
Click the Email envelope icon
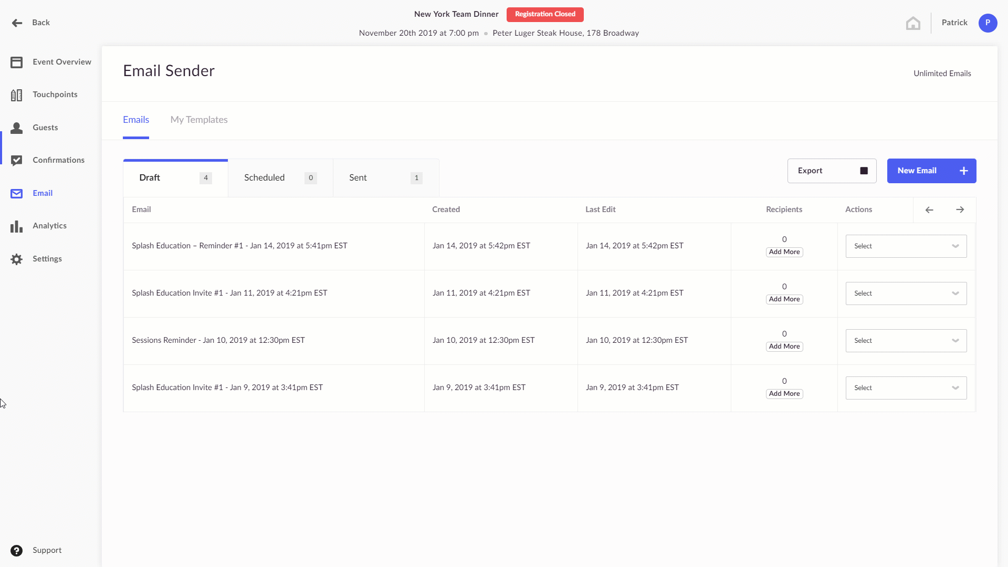[16, 193]
